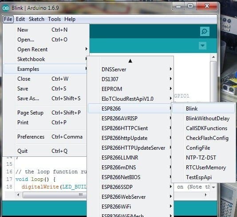Screen dimensions: 237x217
Task: Click code line 17 void loop()
Action: pos(36,179)
